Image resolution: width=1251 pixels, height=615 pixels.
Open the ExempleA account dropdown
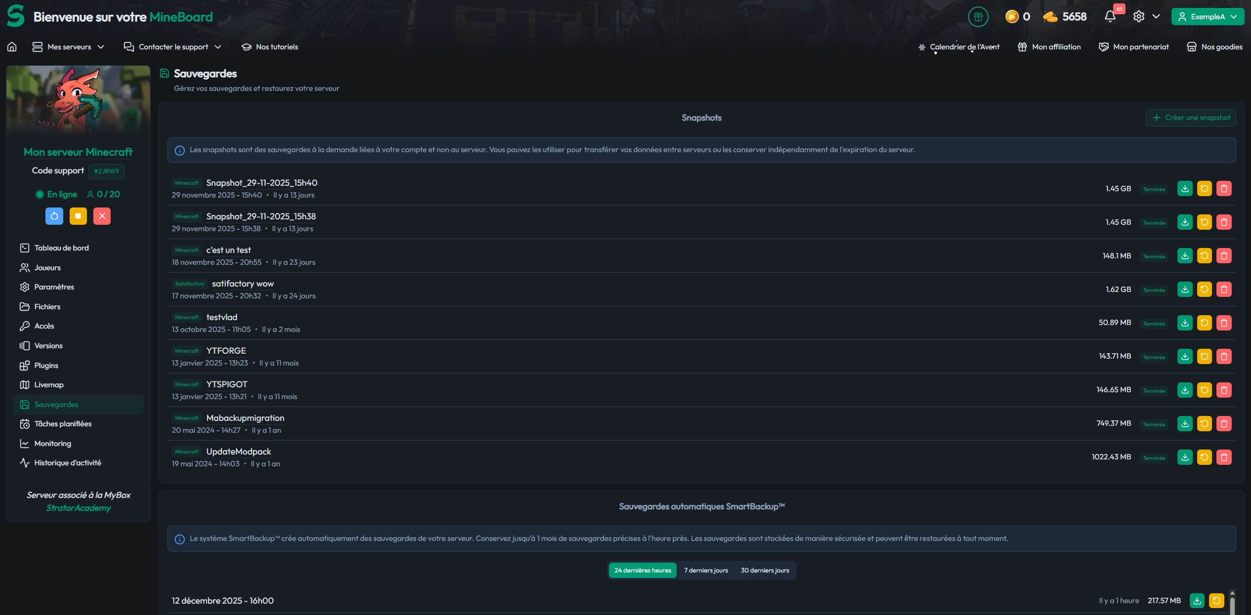pyautogui.click(x=1208, y=17)
